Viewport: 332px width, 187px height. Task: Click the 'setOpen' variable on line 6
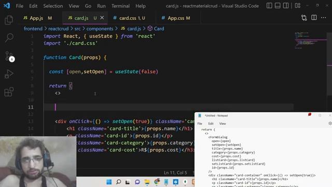coord(94,72)
